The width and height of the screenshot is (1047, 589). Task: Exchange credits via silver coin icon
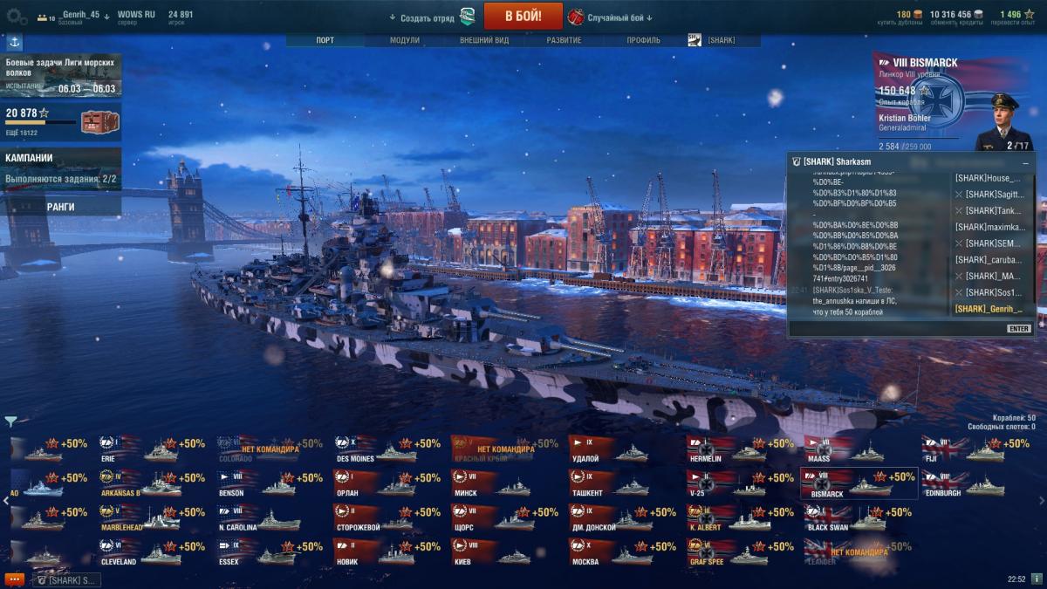[978, 14]
